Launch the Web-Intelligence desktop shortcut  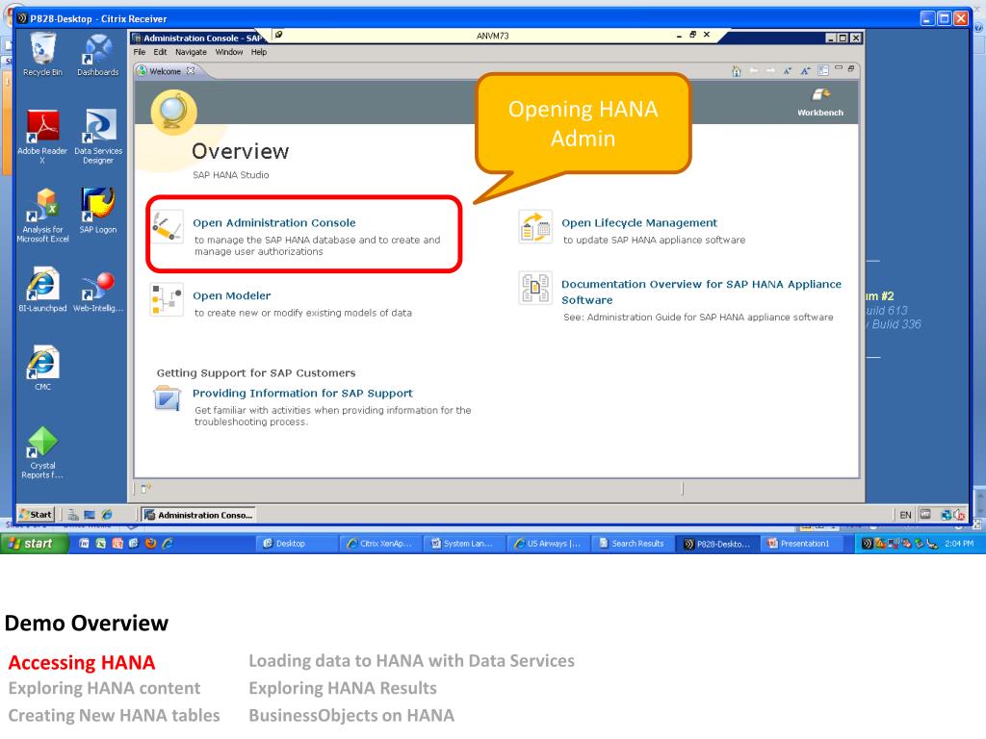pos(98,290)
